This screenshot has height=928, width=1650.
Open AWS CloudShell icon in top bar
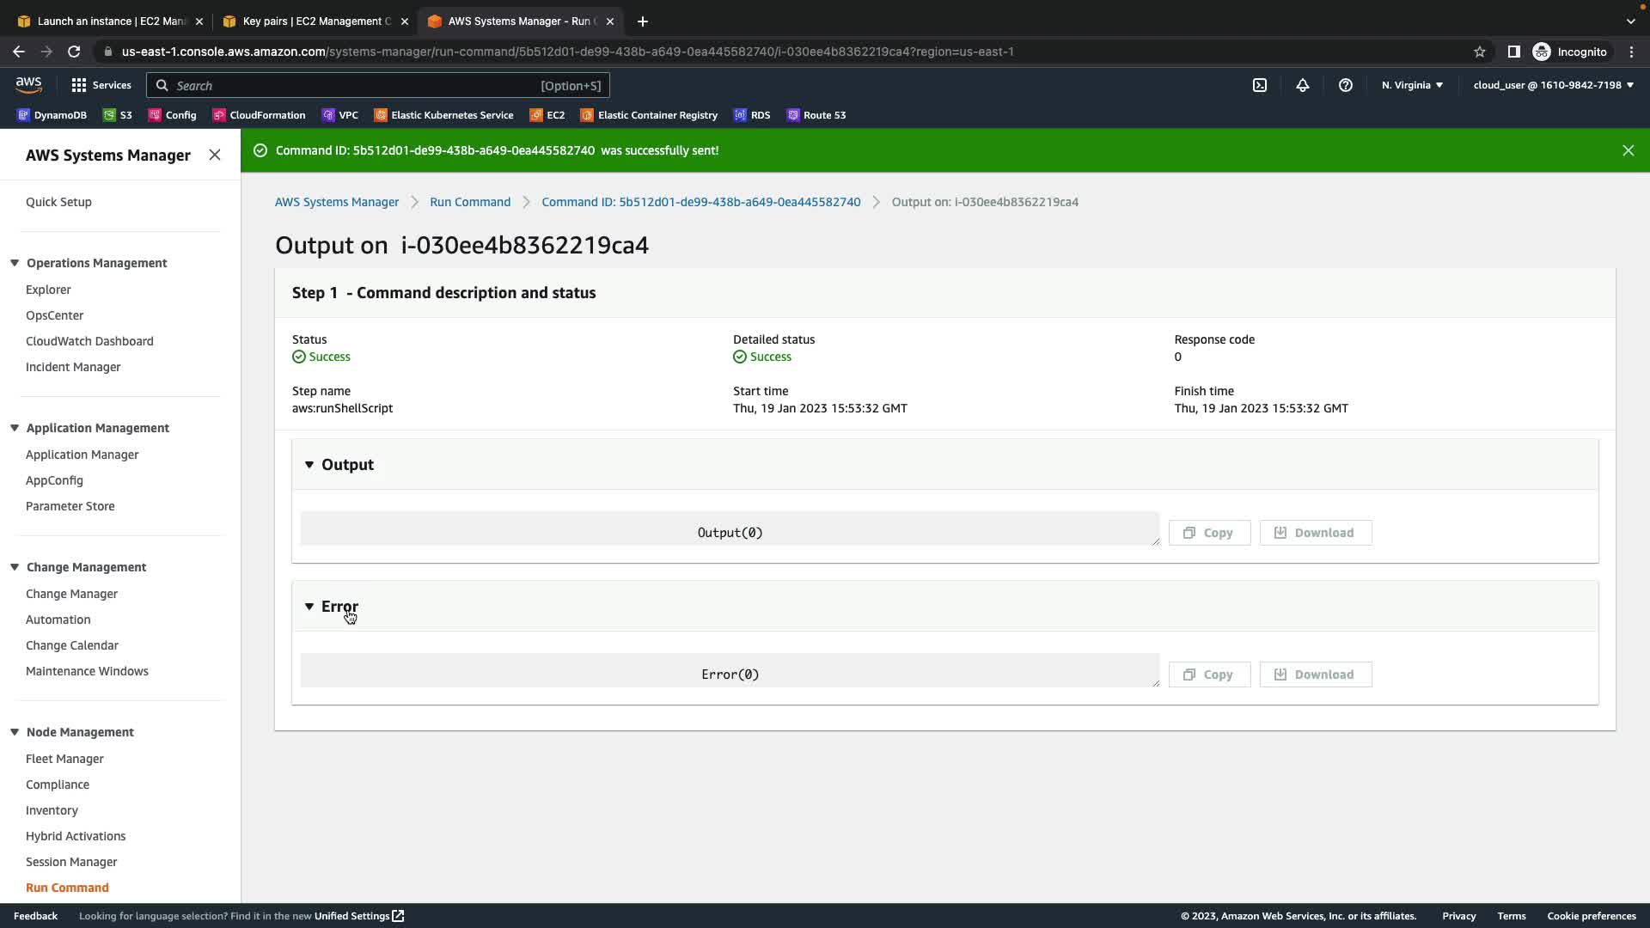1259,85
